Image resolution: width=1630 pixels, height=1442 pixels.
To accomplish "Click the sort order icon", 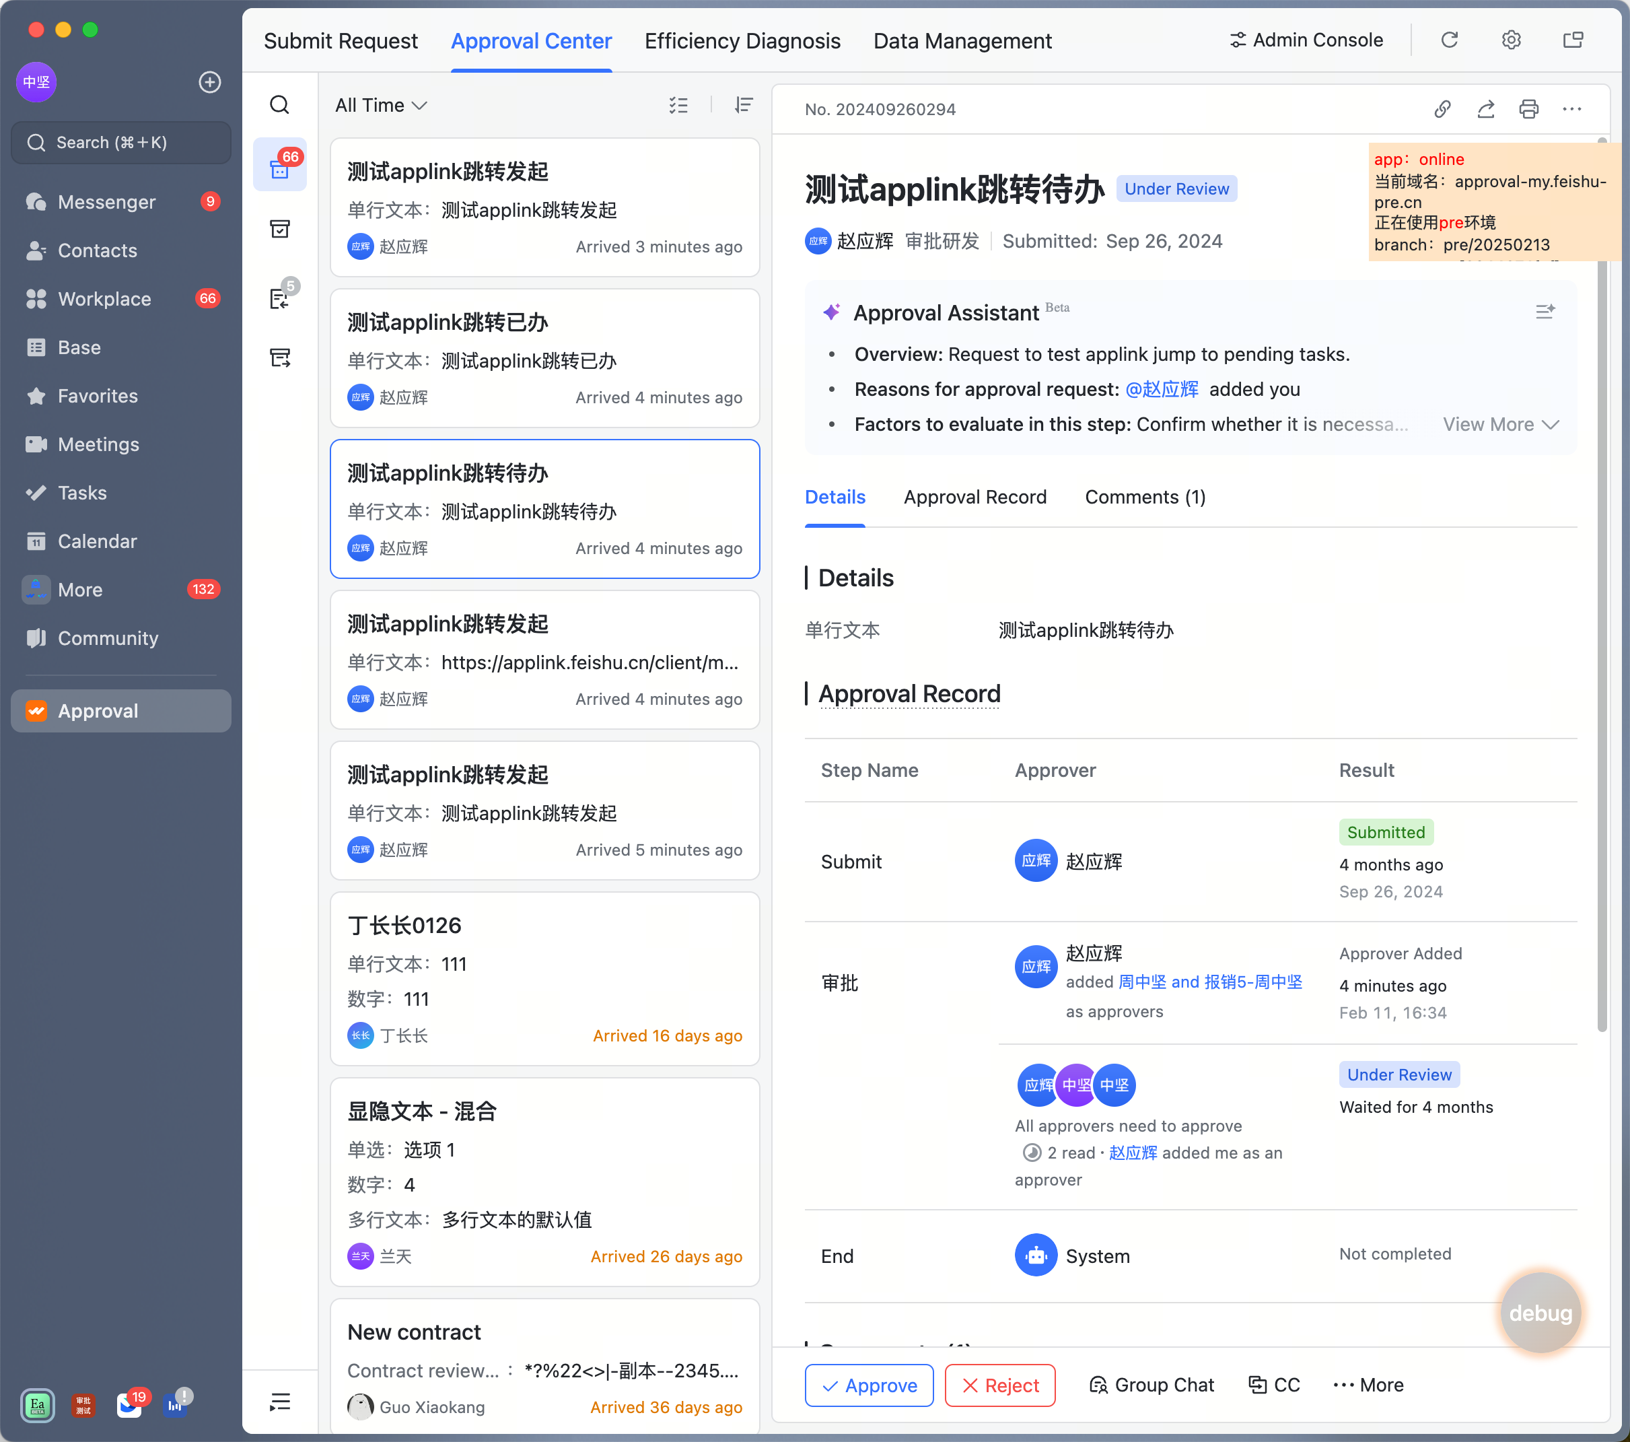I will [743, 105].
